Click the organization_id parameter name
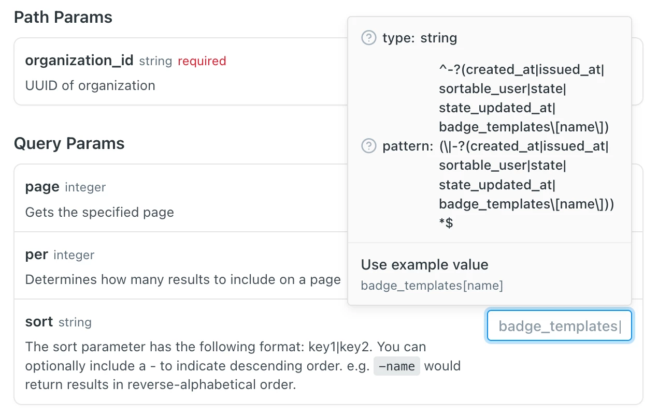658x418 pixels. 79,61
